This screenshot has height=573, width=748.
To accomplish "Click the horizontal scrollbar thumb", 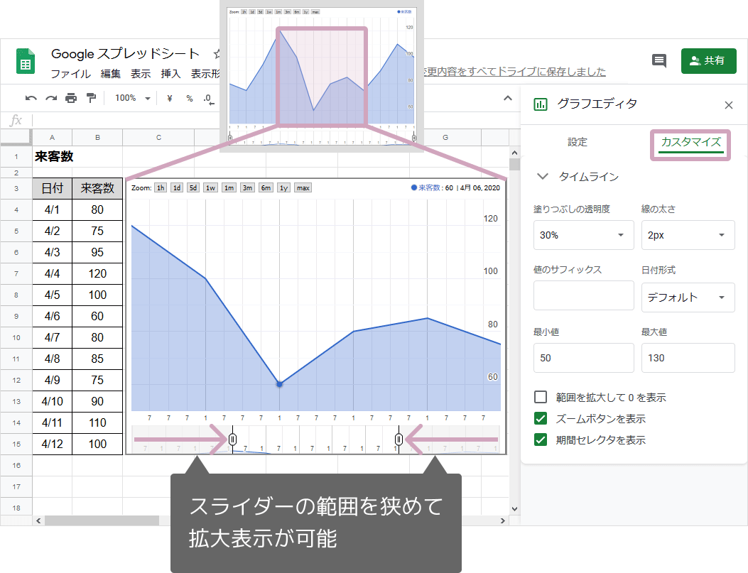I will coord(102,520).
